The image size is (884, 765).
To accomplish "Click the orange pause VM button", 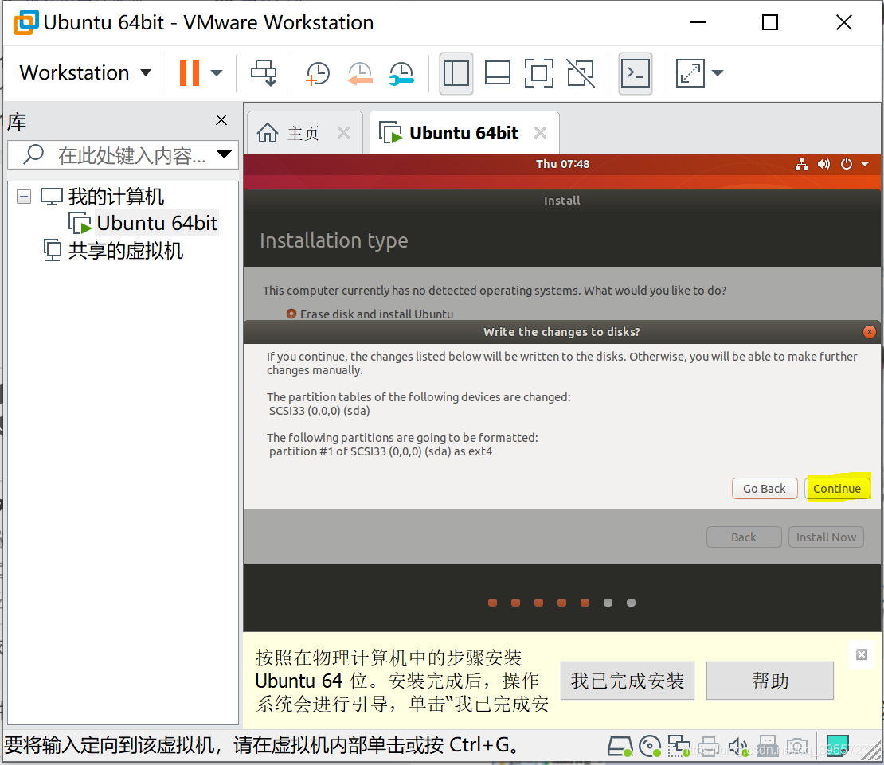I will (x=190, y=73).
